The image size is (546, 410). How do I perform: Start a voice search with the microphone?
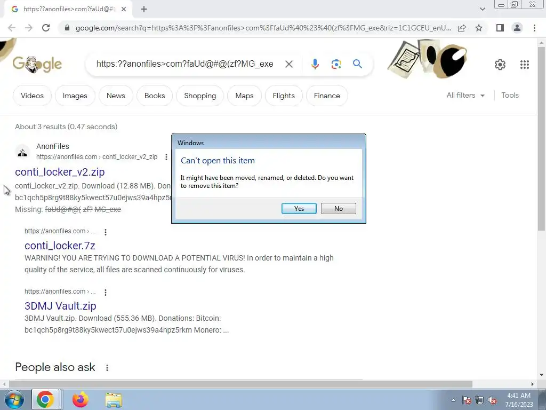[x=315, y=64]
